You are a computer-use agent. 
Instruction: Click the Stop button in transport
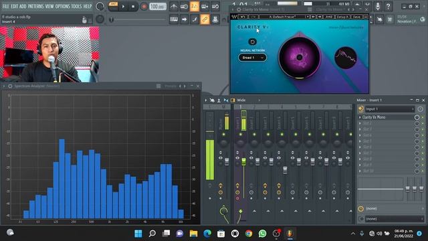coord(133,6)
